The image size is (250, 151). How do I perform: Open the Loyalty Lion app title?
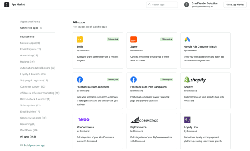(191, 127)
